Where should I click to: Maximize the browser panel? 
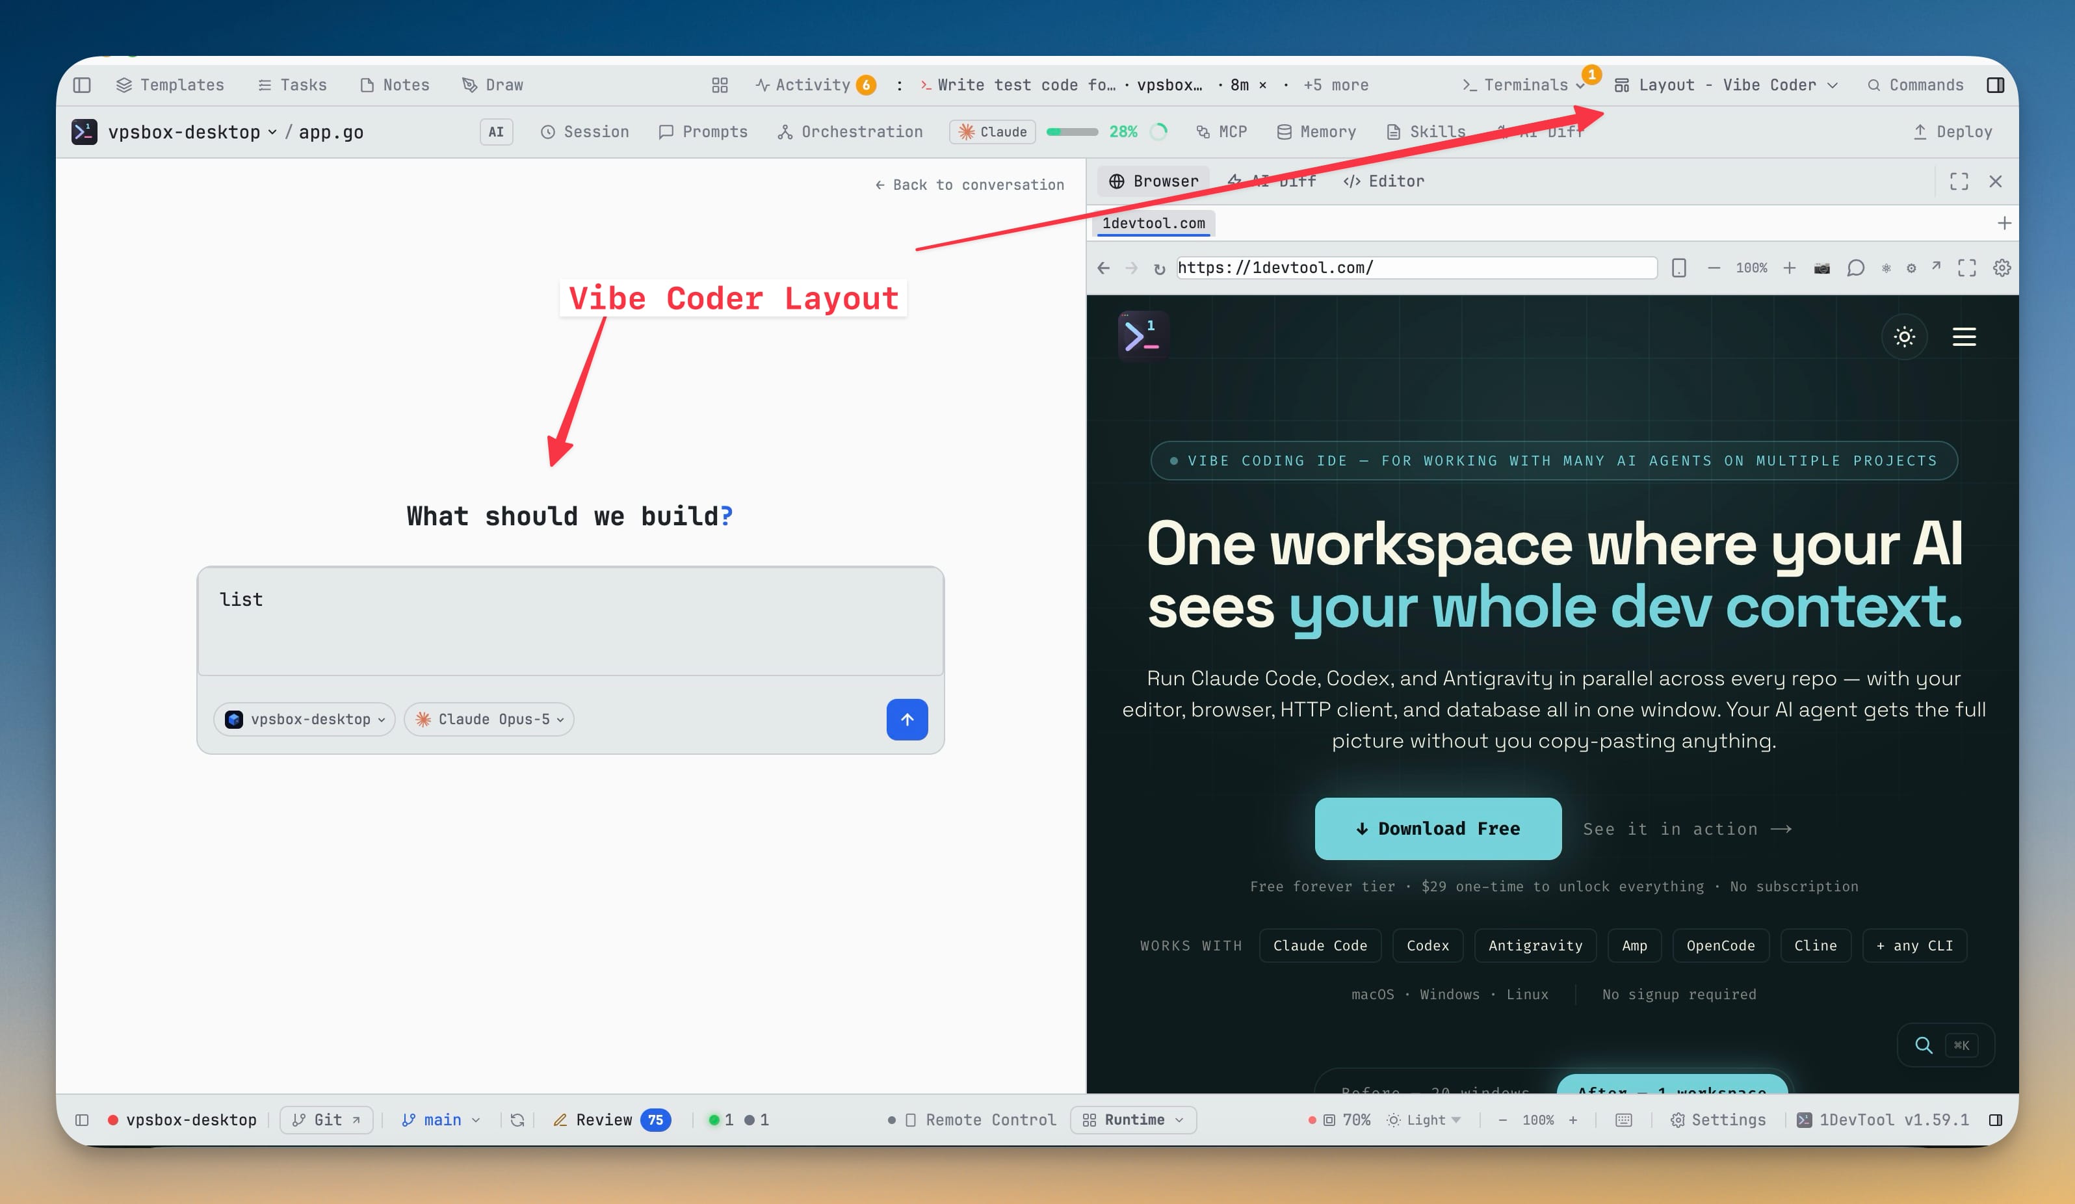pos(1959,181)
